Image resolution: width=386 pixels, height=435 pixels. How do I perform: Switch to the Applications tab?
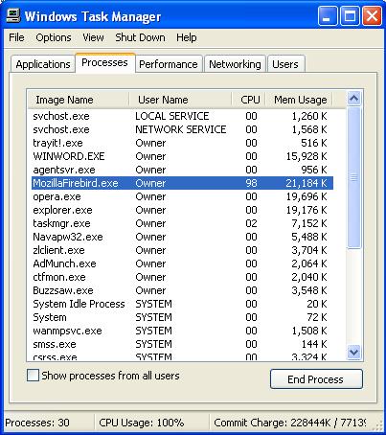click(x=43, y=64)
